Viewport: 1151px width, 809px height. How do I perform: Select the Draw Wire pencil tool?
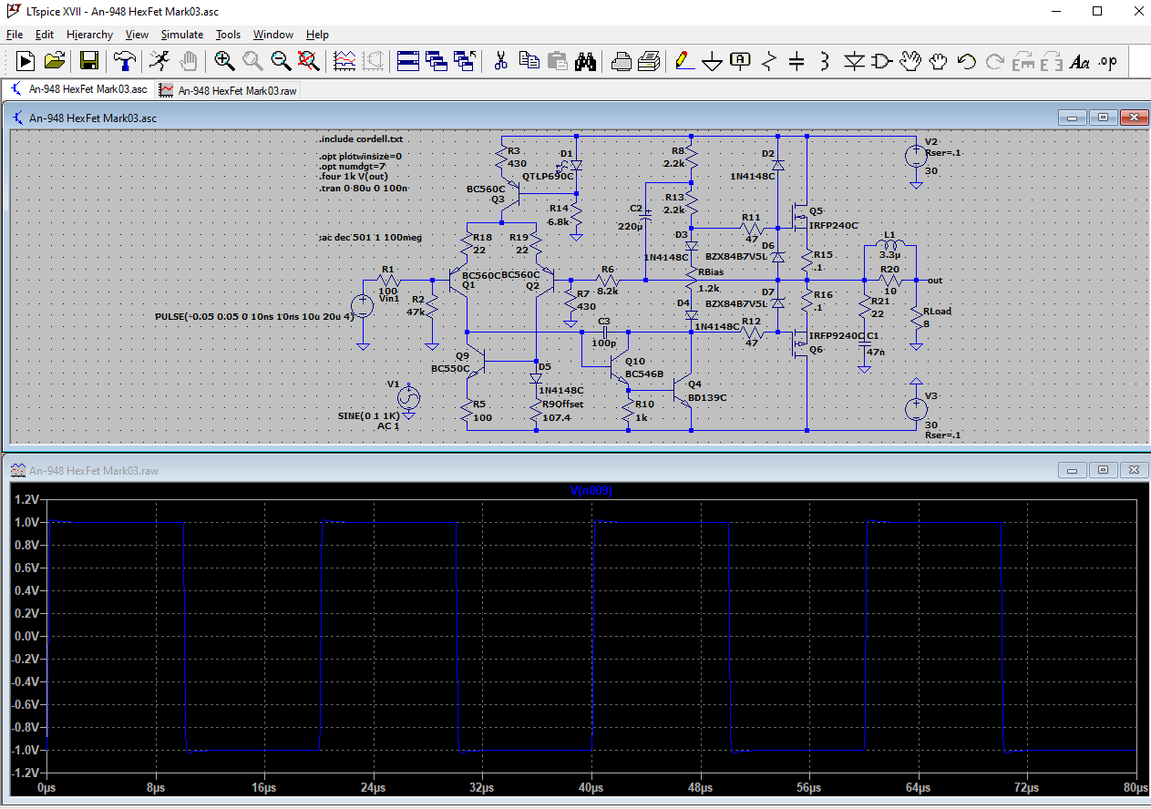click(683, 61)
